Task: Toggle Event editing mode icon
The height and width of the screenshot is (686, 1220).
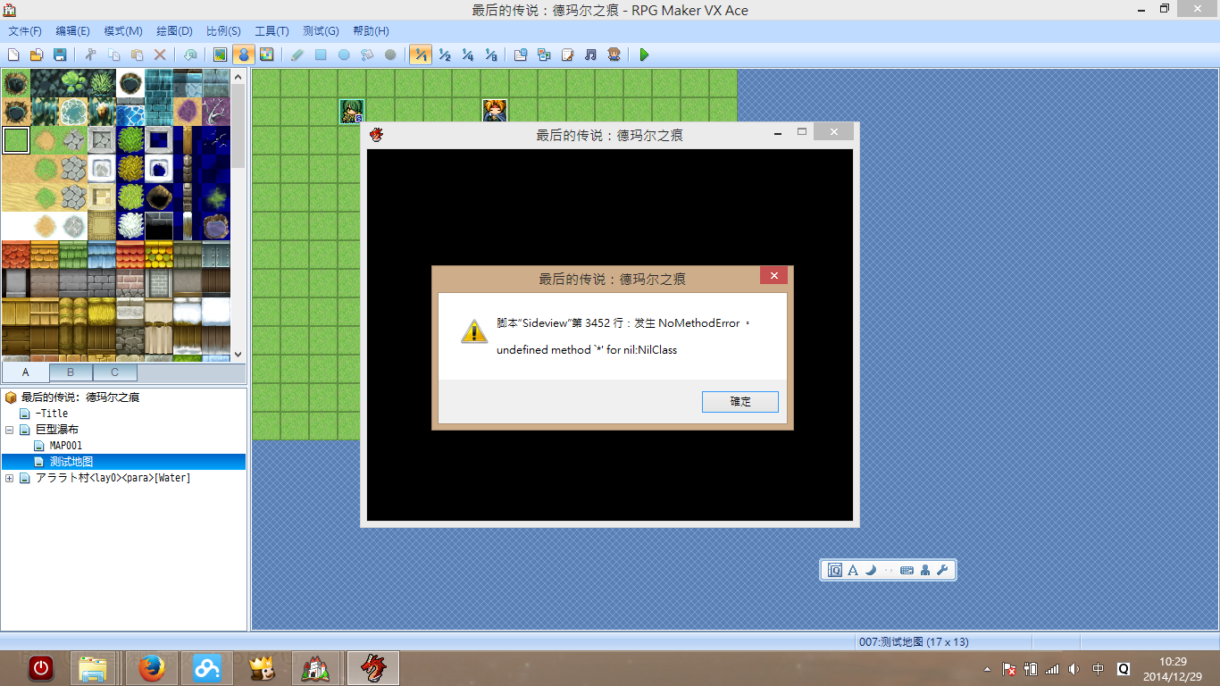Action: pos(243,54)
